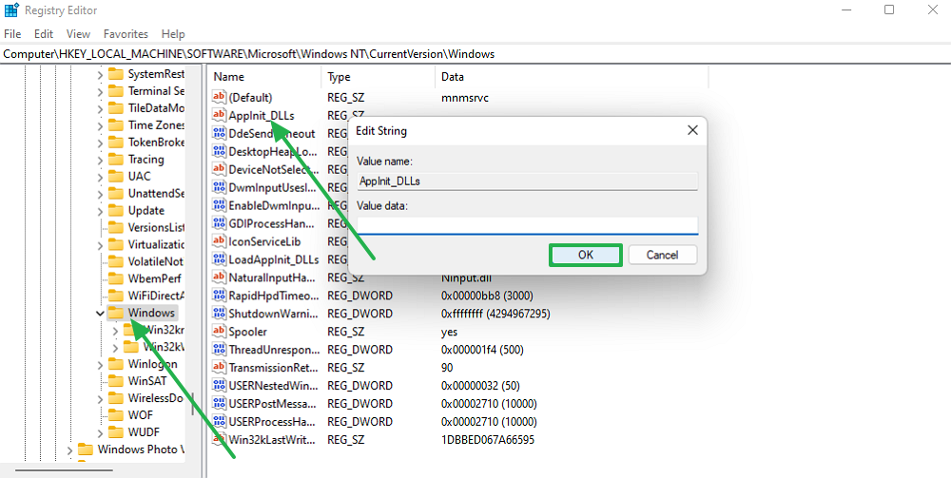Click the RapidHpdTimeo... DWORD icon
Viewport: 951px width, 478px height.
219,295
